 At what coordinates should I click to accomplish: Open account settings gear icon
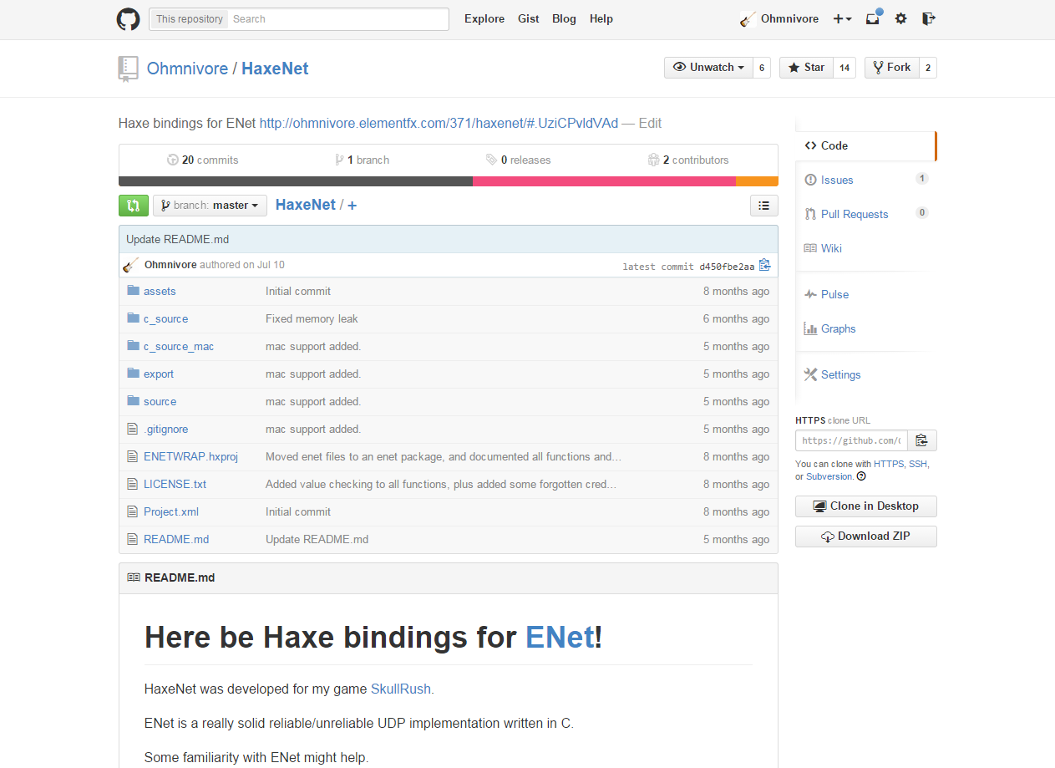coord(900,18)
